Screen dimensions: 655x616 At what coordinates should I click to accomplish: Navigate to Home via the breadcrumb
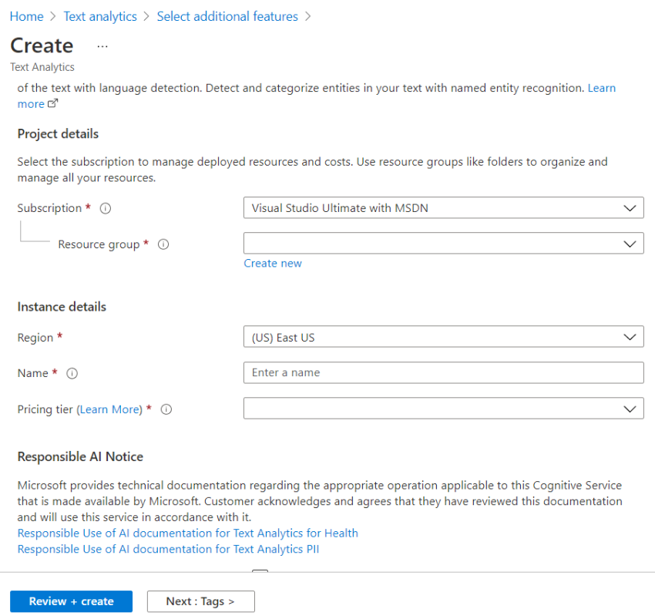tap(26, 15)
